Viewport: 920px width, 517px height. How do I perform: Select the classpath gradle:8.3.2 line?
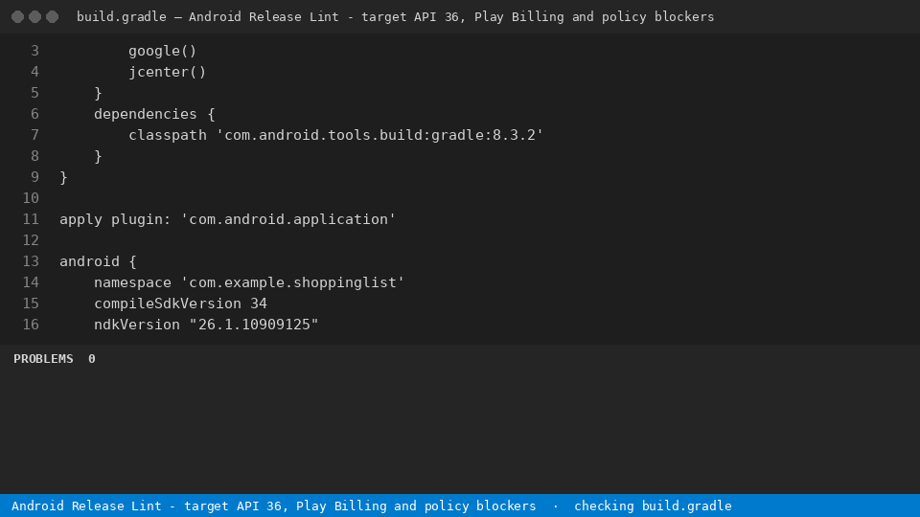(336, 135)
